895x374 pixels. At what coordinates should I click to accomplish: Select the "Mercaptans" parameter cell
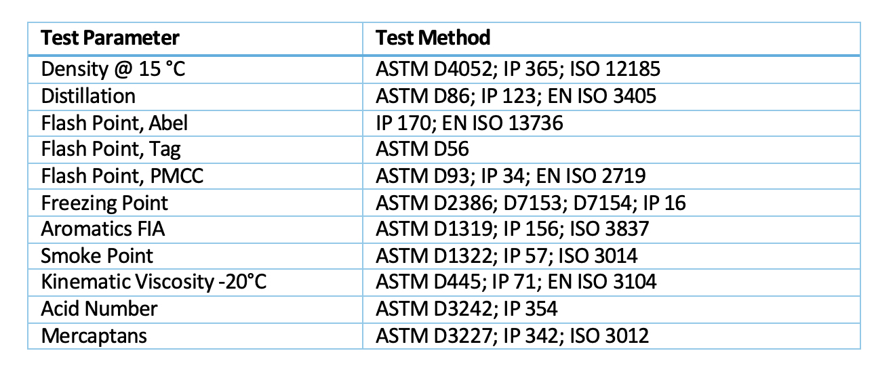(x=94, y=335)
